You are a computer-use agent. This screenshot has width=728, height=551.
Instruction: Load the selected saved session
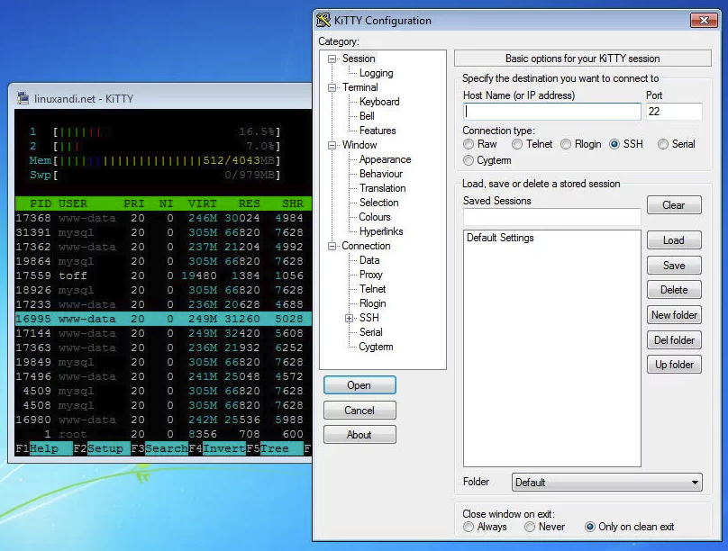[674, 240]
